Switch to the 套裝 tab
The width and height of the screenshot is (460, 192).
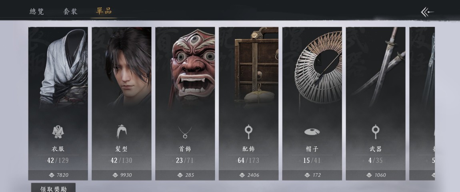[x=70, y=12]
